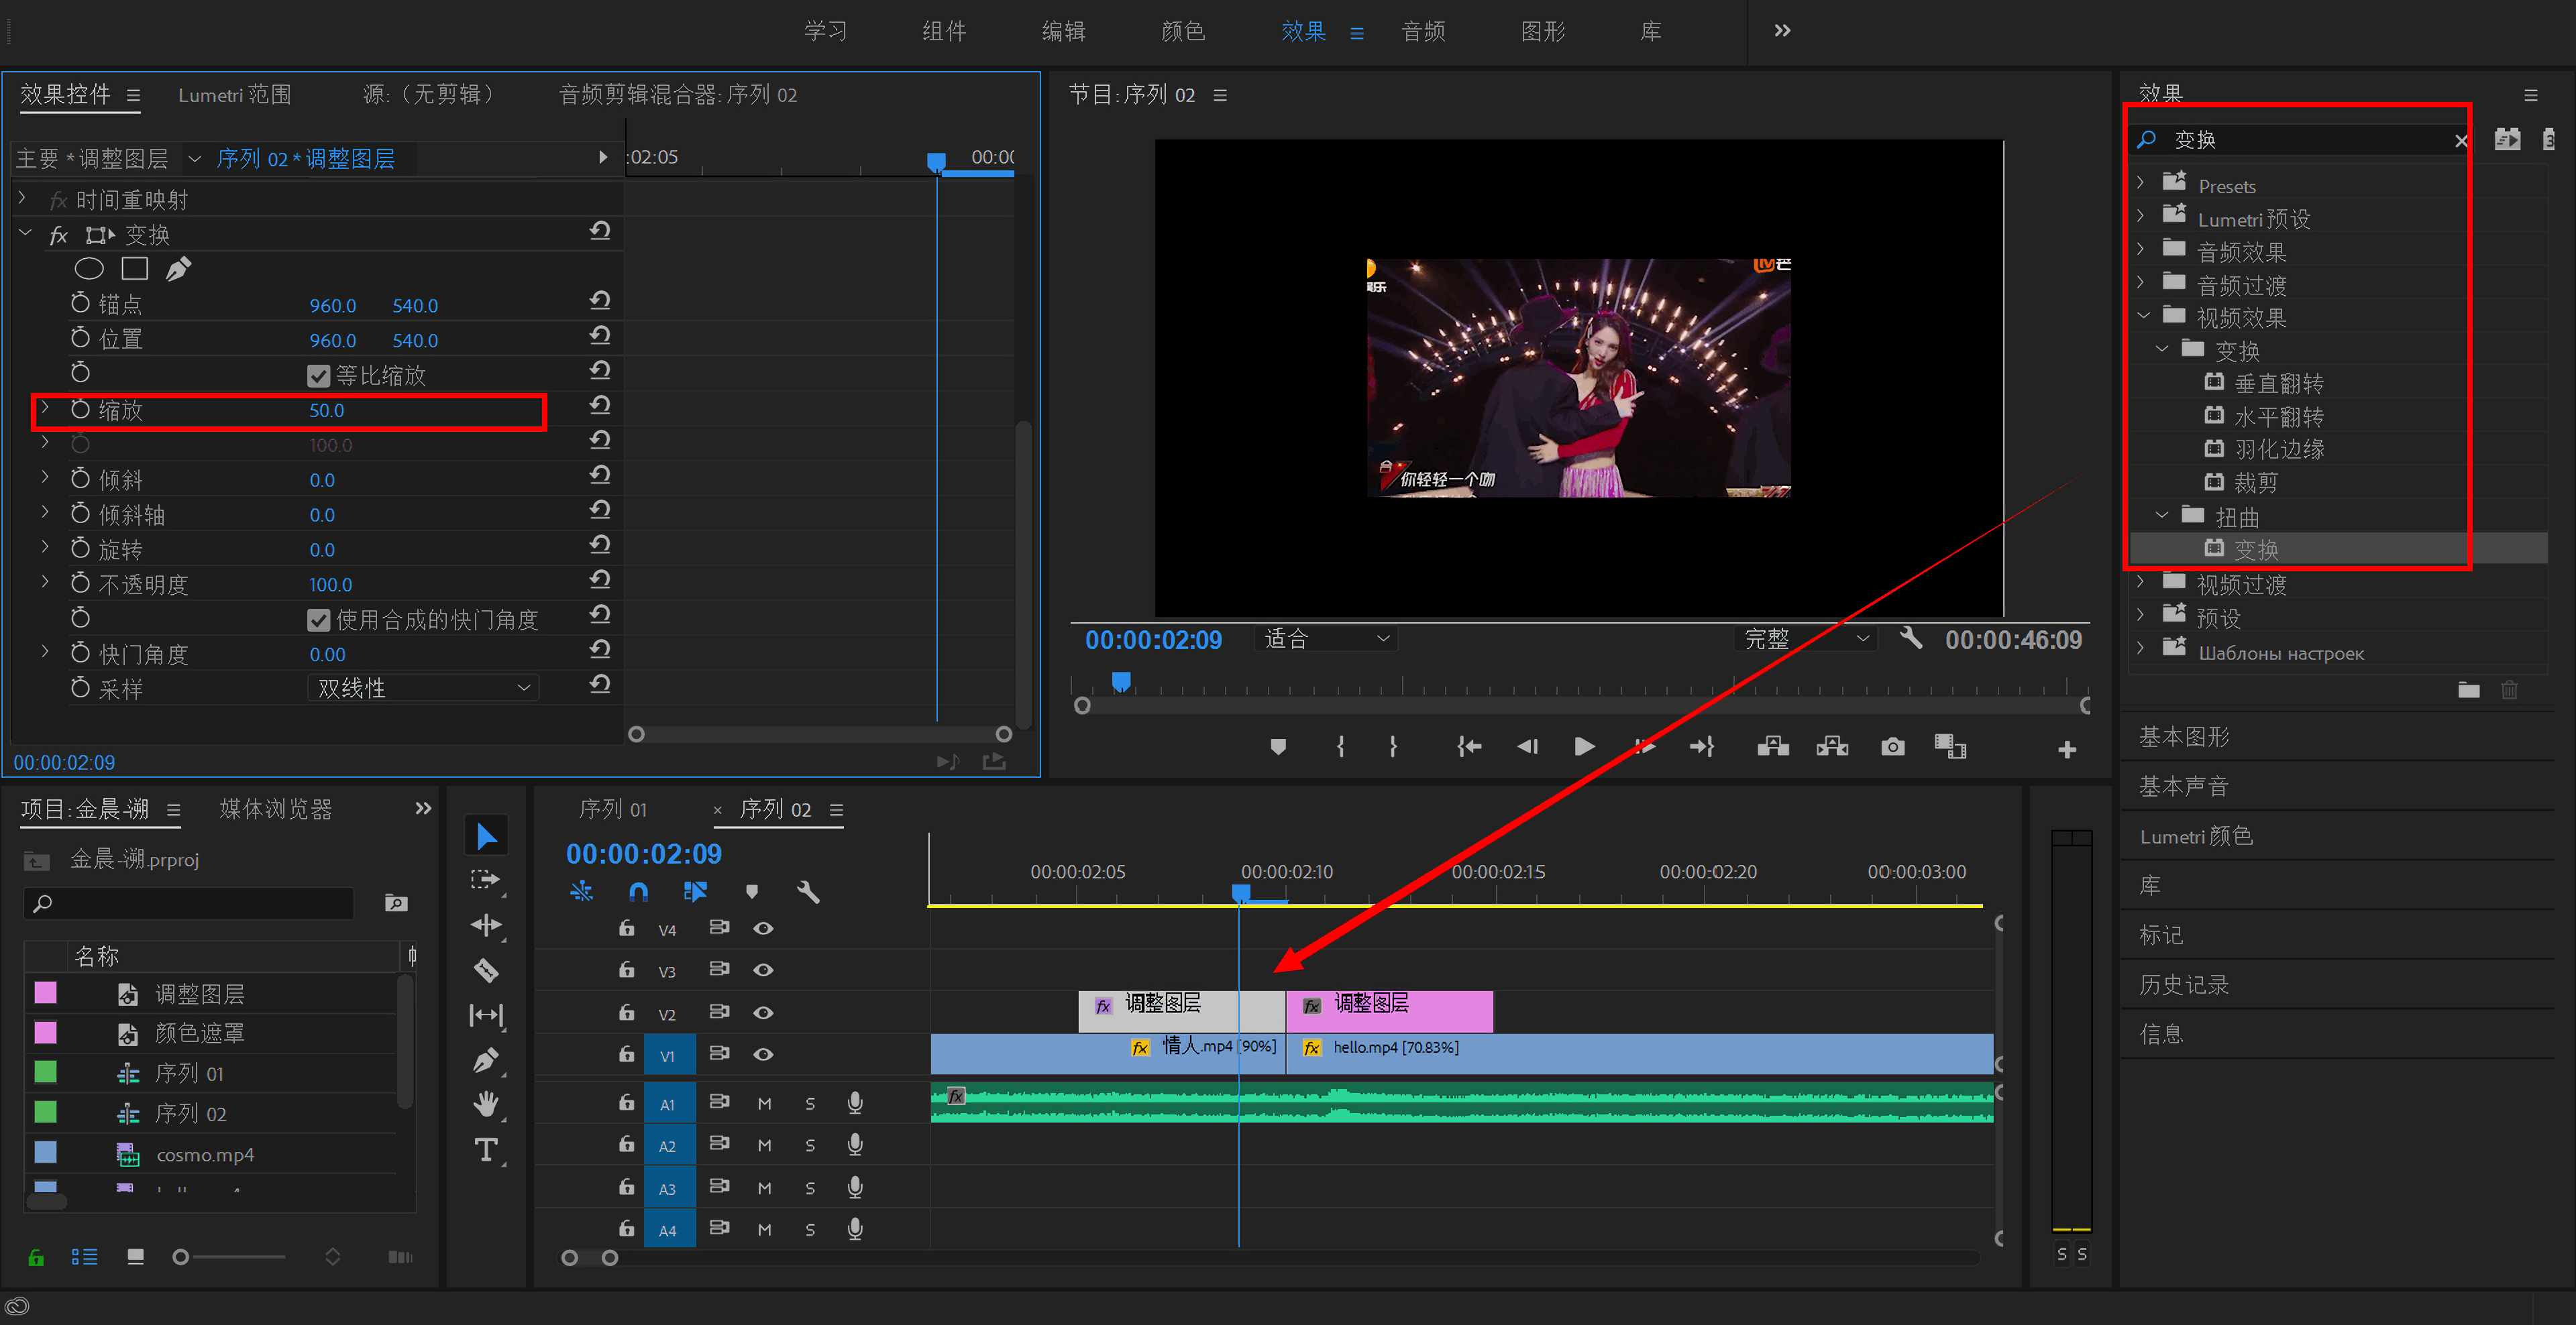Expand 时间重映射 effect
The width and height of the screenshot is (2576, 1325).
pos(23,198)
